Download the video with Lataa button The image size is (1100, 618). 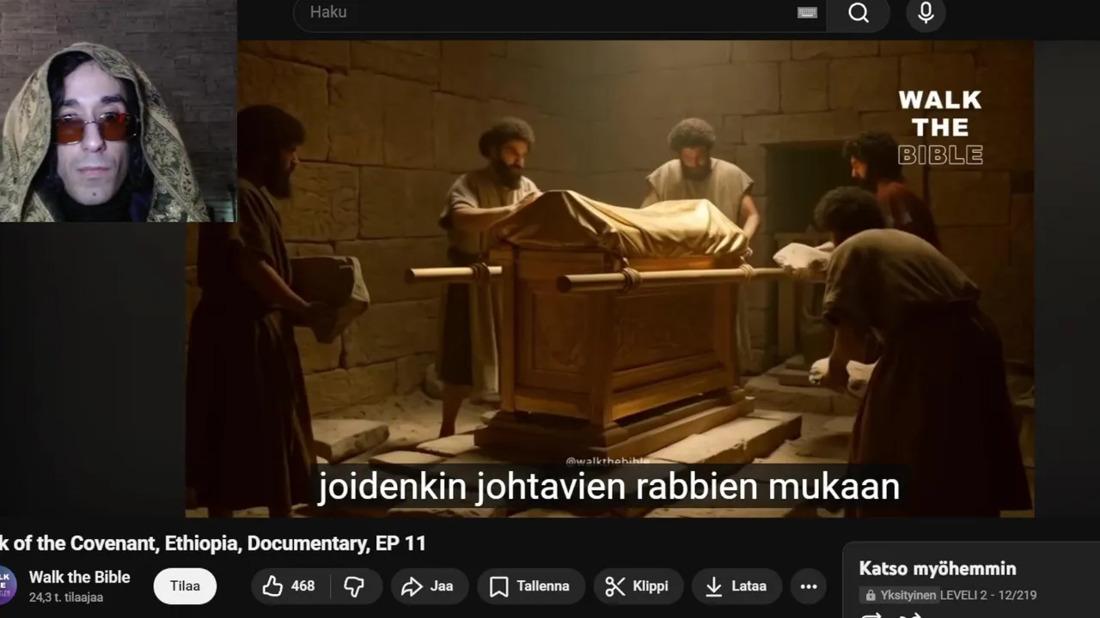point(736,586)
